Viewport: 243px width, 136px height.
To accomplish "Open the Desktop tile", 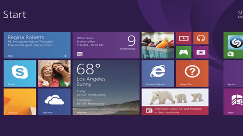I will tap(20, 102).
